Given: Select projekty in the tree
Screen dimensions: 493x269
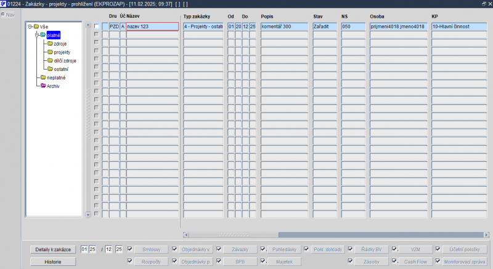Looking at the screenshot, I should click(x=62, y=52).
